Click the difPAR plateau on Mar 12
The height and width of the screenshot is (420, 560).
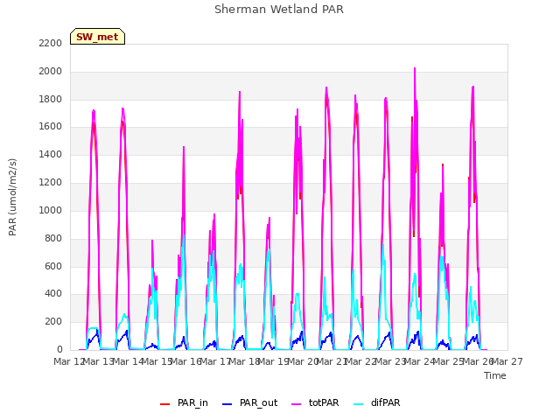click(93, 328)
